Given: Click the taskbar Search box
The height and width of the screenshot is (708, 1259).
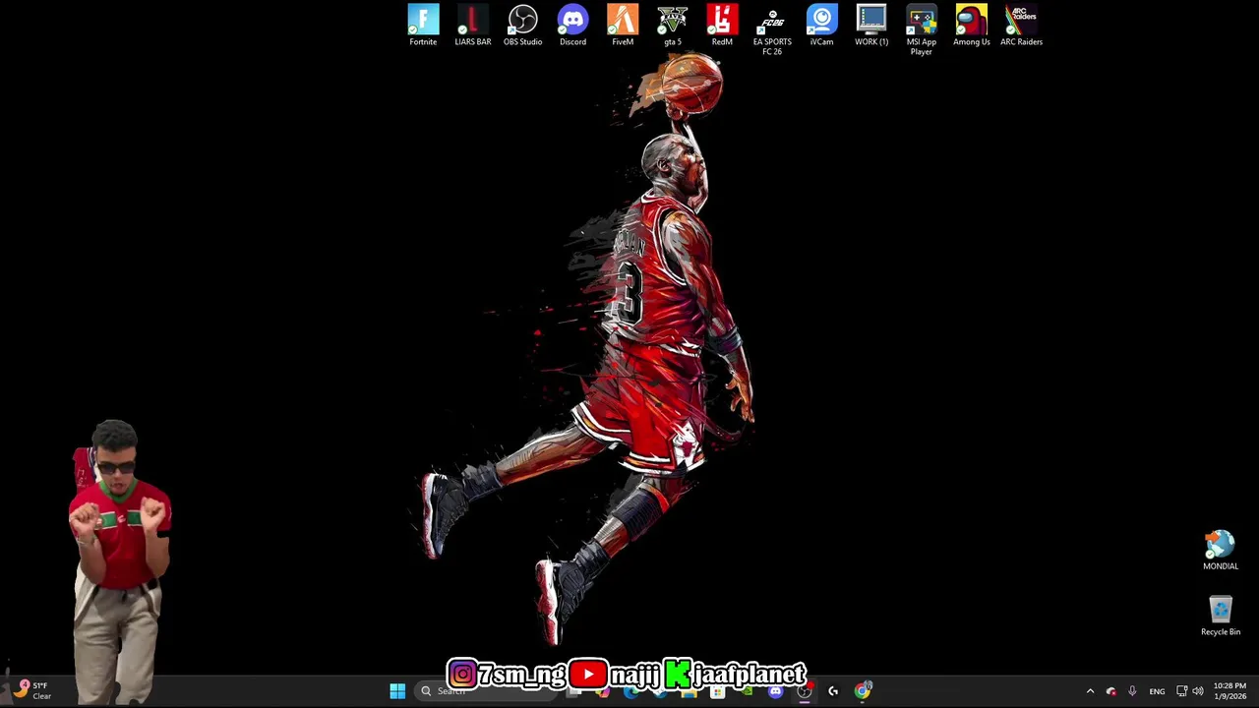Looking at the screenshot, I should (484, 691).
